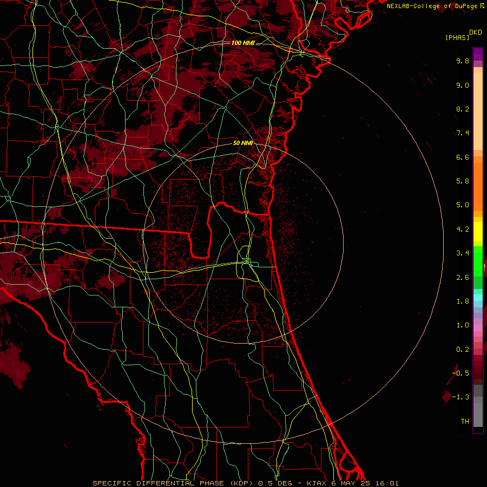The height and width of the screenshot is (487, 487).
Task: Click the 7.4 value on the color scale
Action: pos(463,133)
